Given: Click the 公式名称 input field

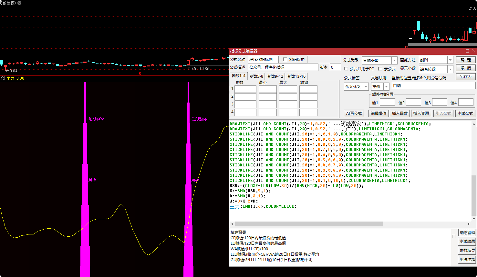Looking at the screenshot, I should tap(263, 60).
